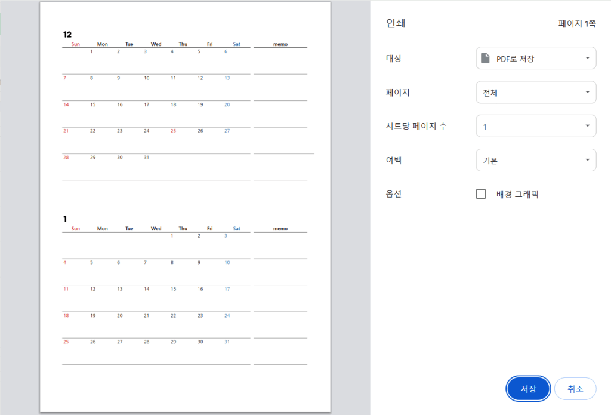Viewport: 611px width, 415px height.
Task: Click the 인쇄 dialog title
Action: [x=396, y=24]
